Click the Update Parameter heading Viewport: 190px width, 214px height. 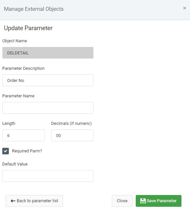click(28, 28)
